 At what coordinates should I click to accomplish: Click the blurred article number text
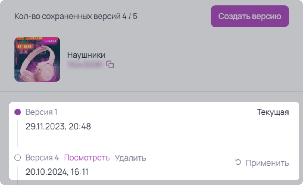[x=85, y=65]
